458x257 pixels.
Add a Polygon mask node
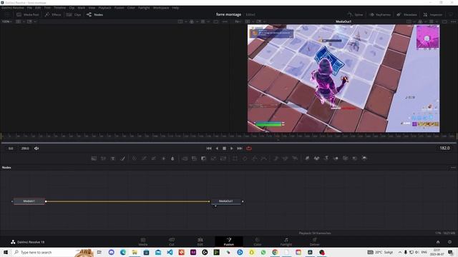coord(255,158)
